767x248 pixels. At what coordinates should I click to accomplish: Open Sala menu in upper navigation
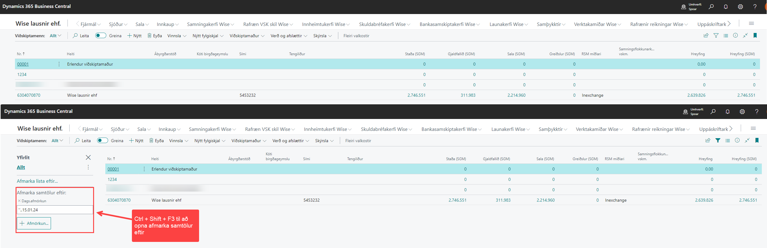click(x=142, y=24)
